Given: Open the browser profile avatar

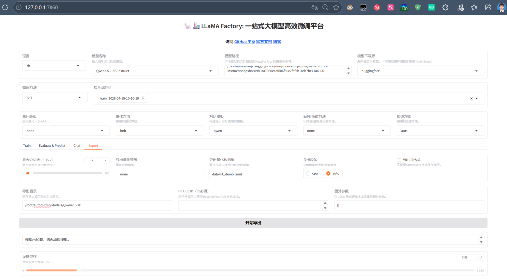Looking at the screenshot, I should (501, 7).
